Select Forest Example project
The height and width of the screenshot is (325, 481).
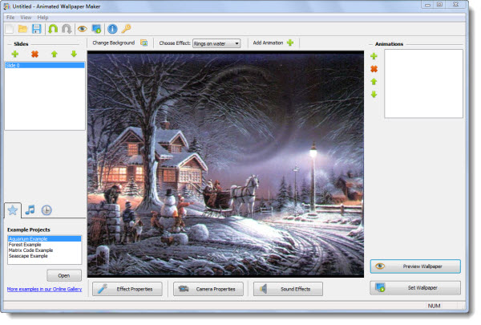click(x=44, y=245)
